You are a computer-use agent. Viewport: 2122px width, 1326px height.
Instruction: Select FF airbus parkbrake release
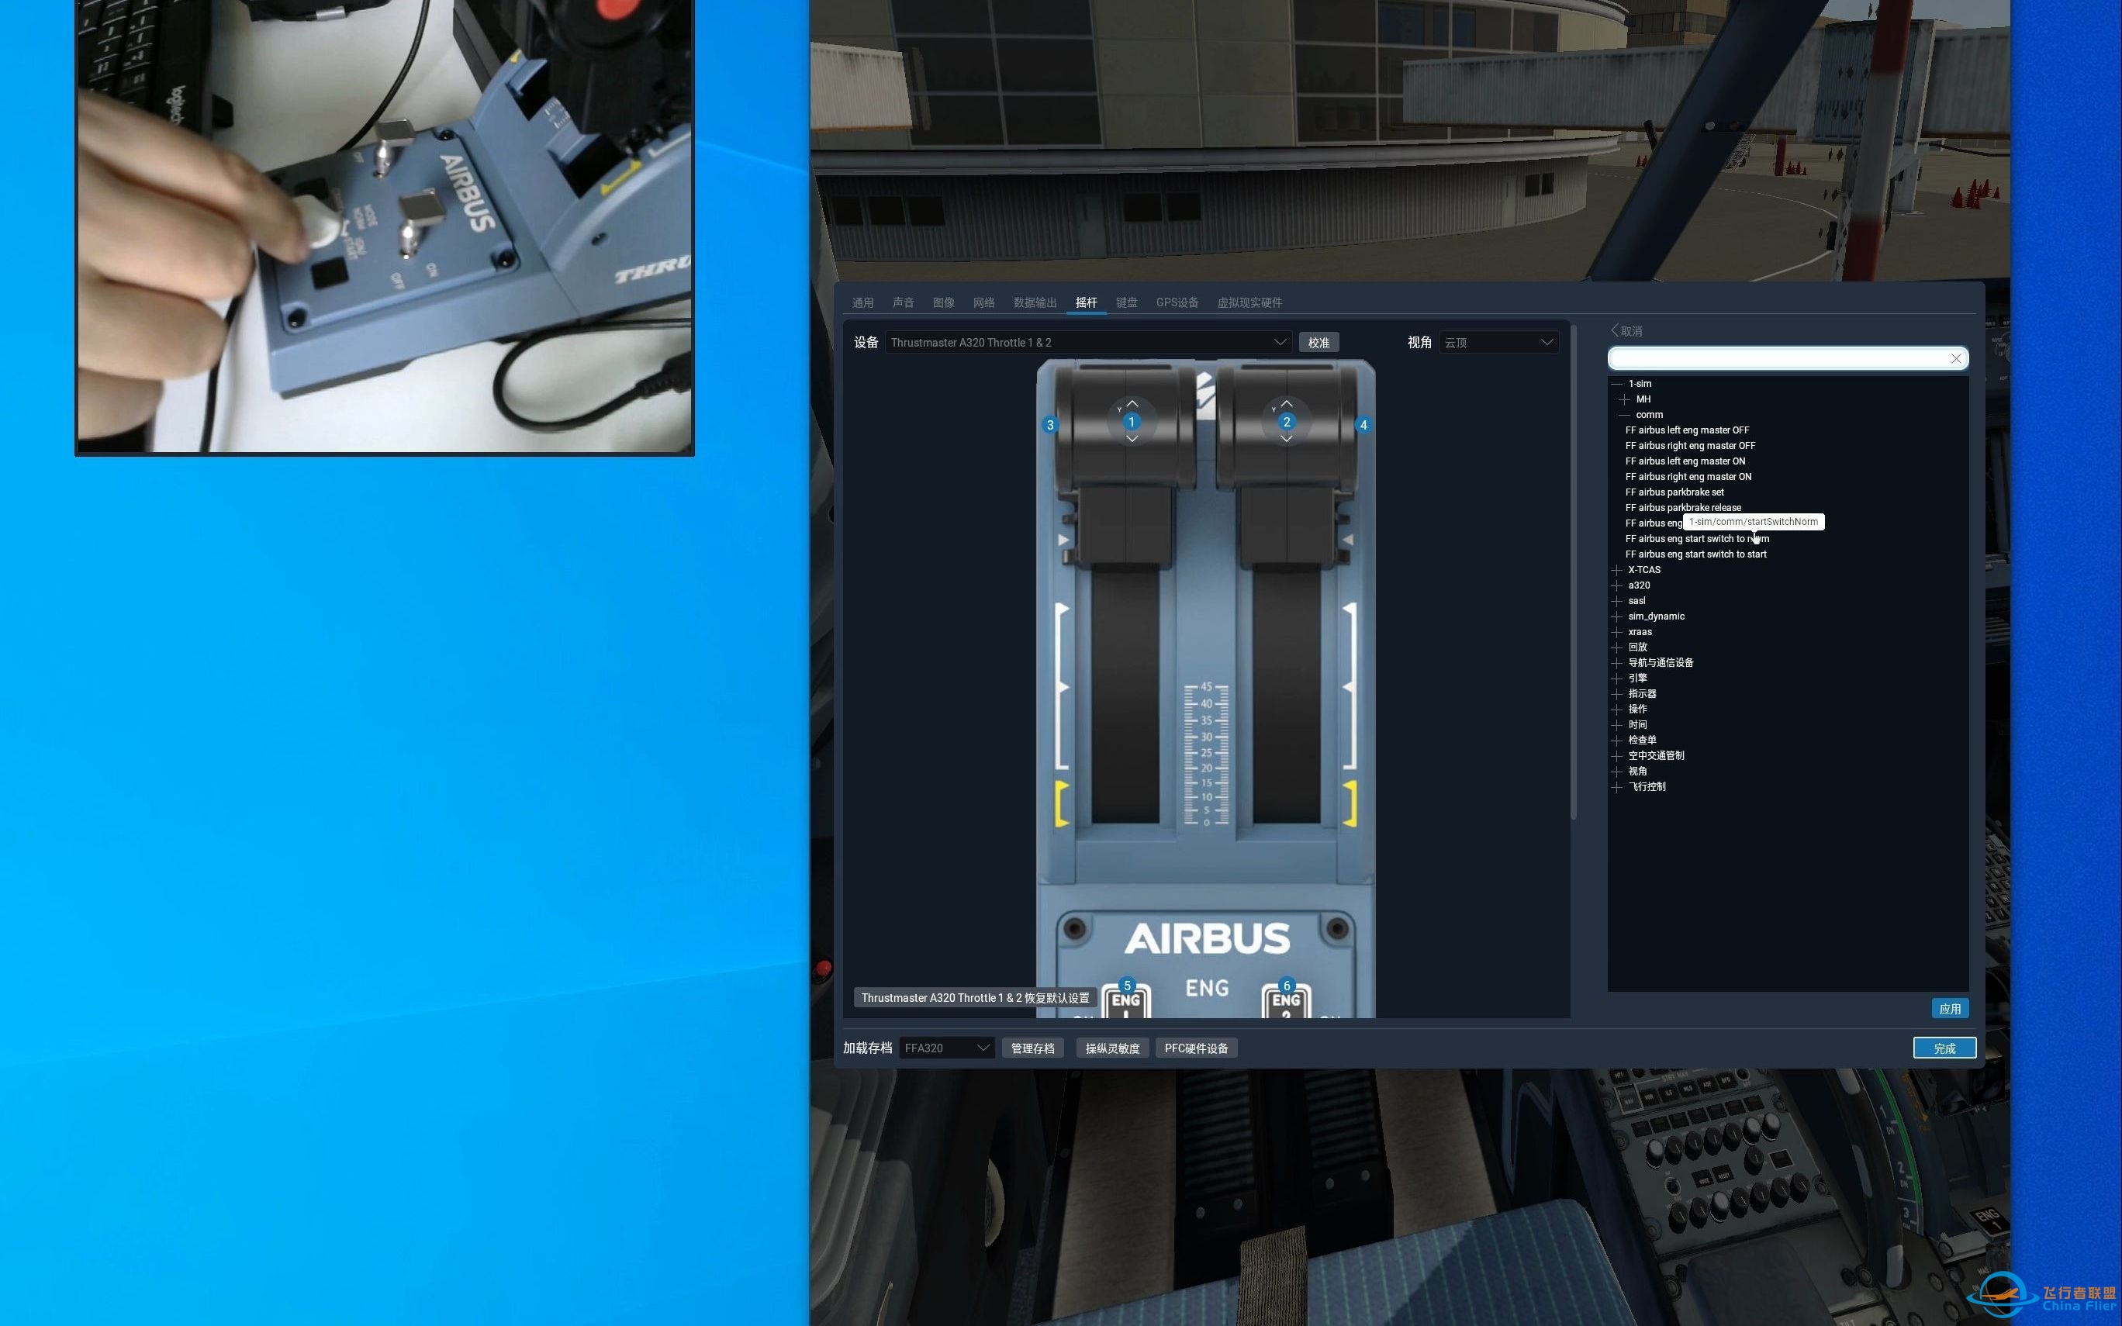tap(1684, 508)
